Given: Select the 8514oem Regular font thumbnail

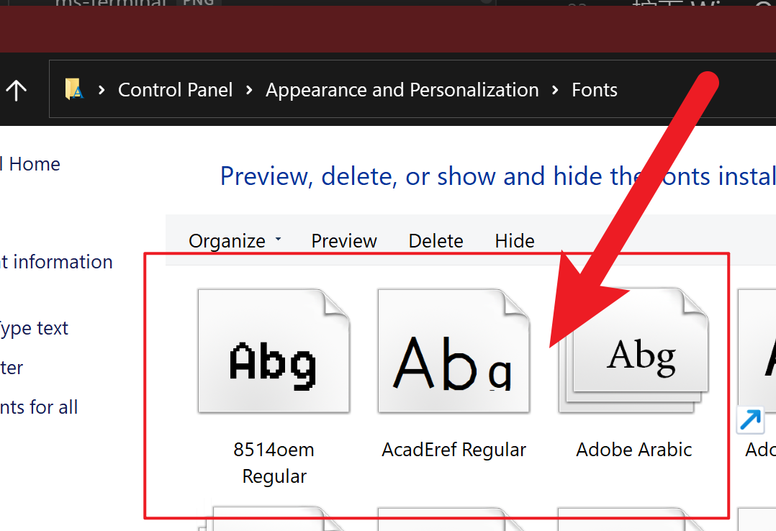Looking at the screenshot, I should tap(274, 351).
